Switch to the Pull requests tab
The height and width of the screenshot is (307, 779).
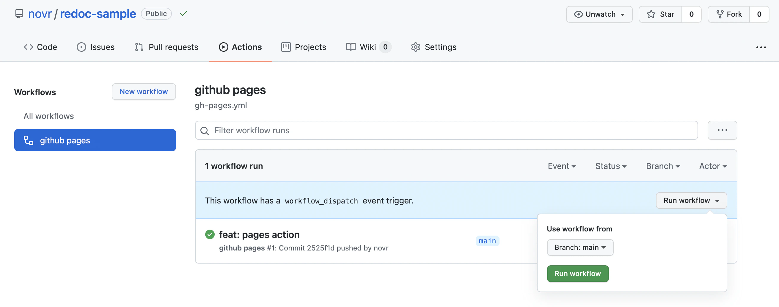point(166,47)
